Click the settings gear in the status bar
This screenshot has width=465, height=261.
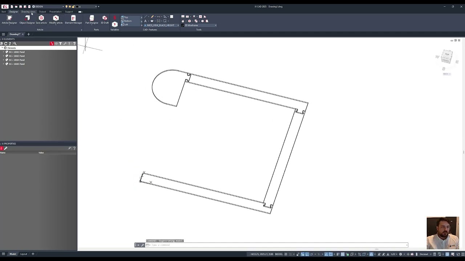pyautogui.click(x=400, y=254)
